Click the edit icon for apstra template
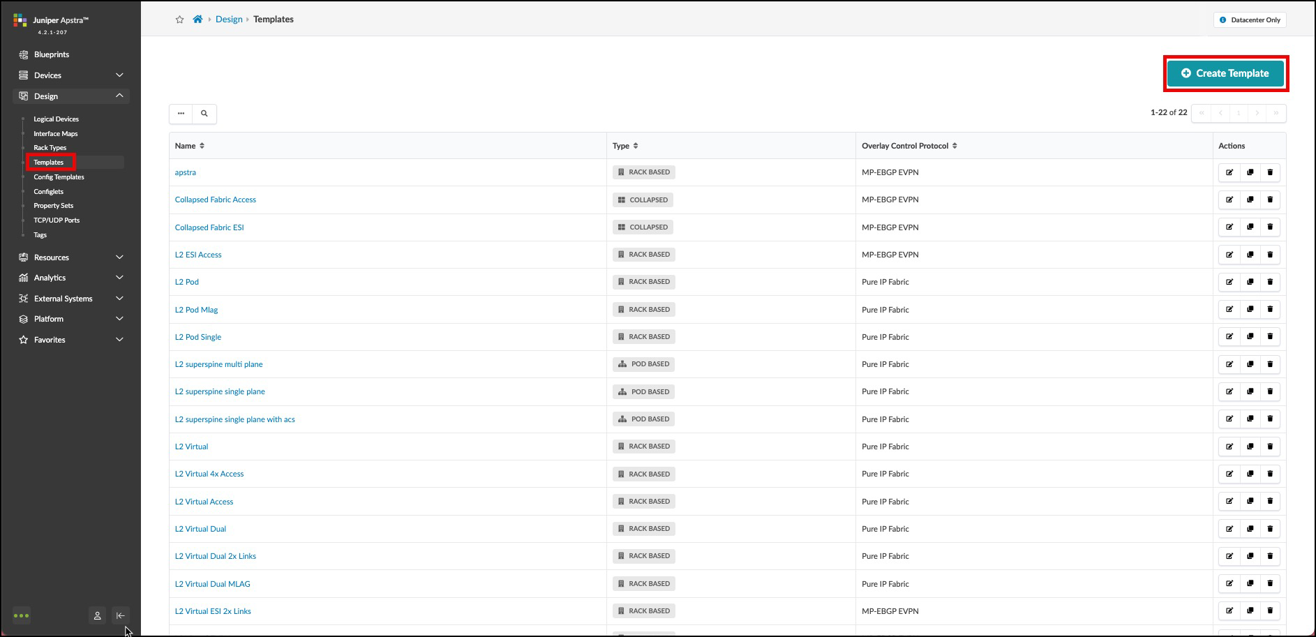The height and width of the screenshot is (637, 1316). [1229, 172]
